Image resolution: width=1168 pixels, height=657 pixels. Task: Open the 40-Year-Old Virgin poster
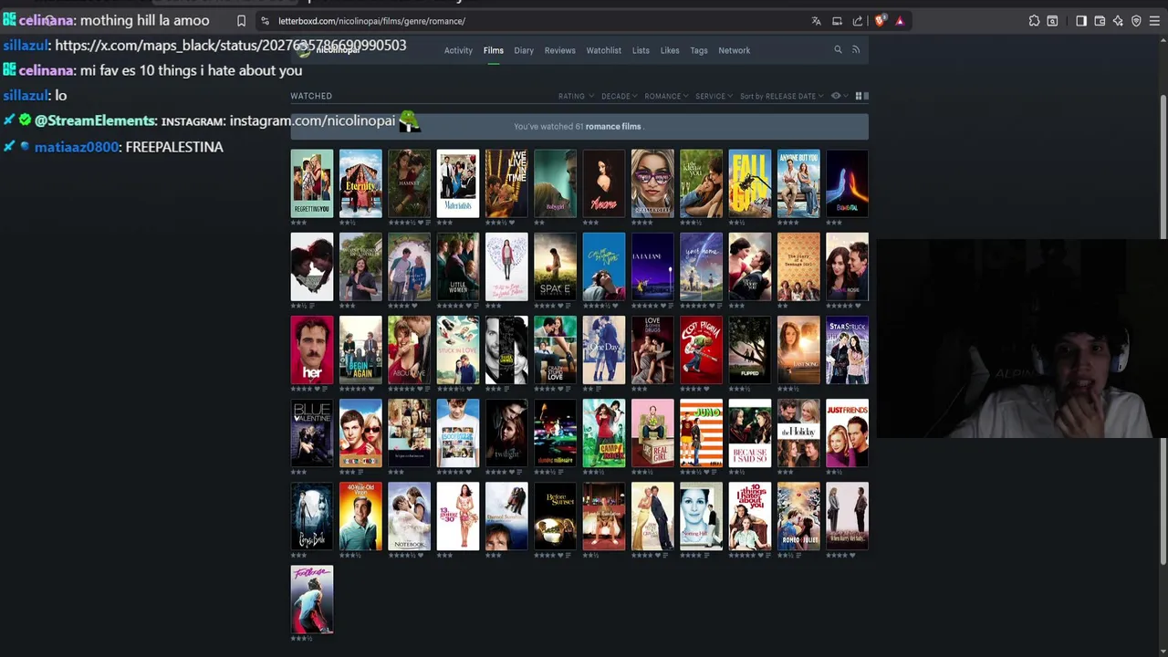click(x=360, y=516)
